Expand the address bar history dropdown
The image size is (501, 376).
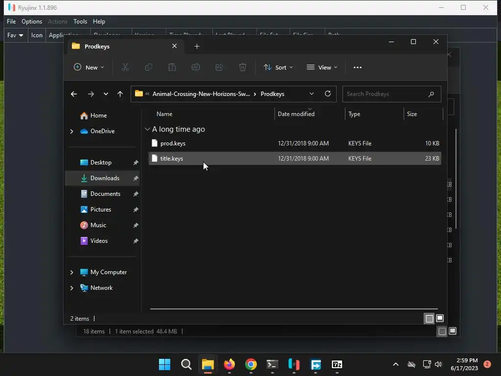312,94
